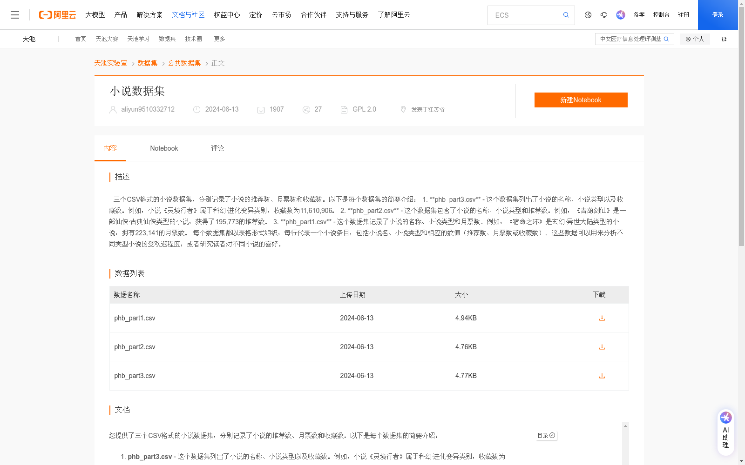Viewport: 745px width, 465px height.
Task: Close the 目录 table of contents
Action: click(552, 435)
